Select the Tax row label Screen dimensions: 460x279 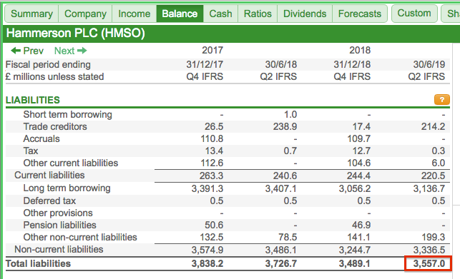pos(31,151)
